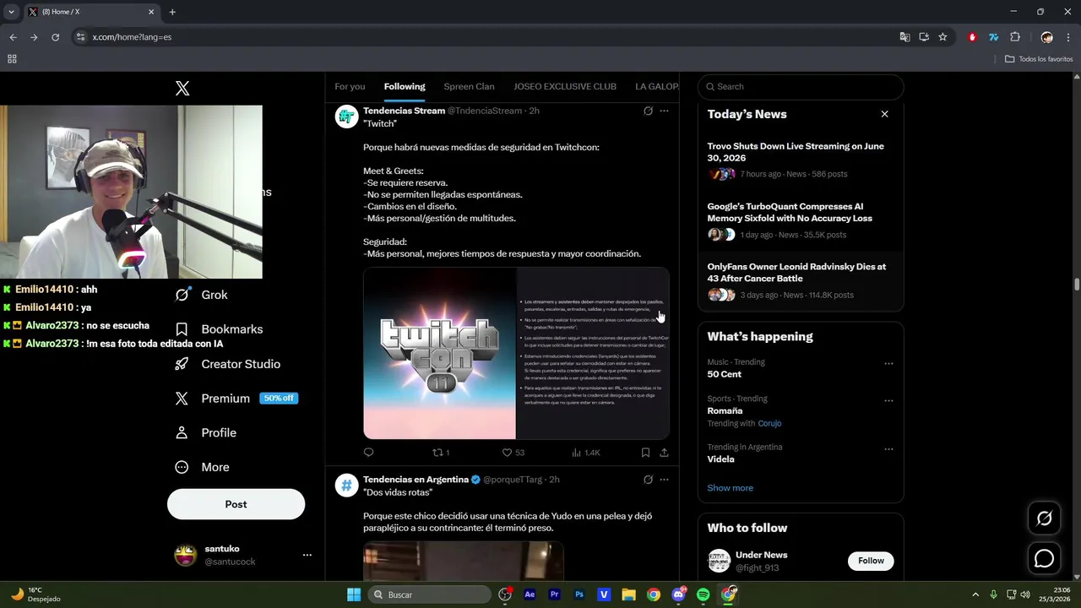This screenshot has width=1081, height=608.
Task: Open the Windows Start menu
Action: pyautogui.click(x=354, y=594)
